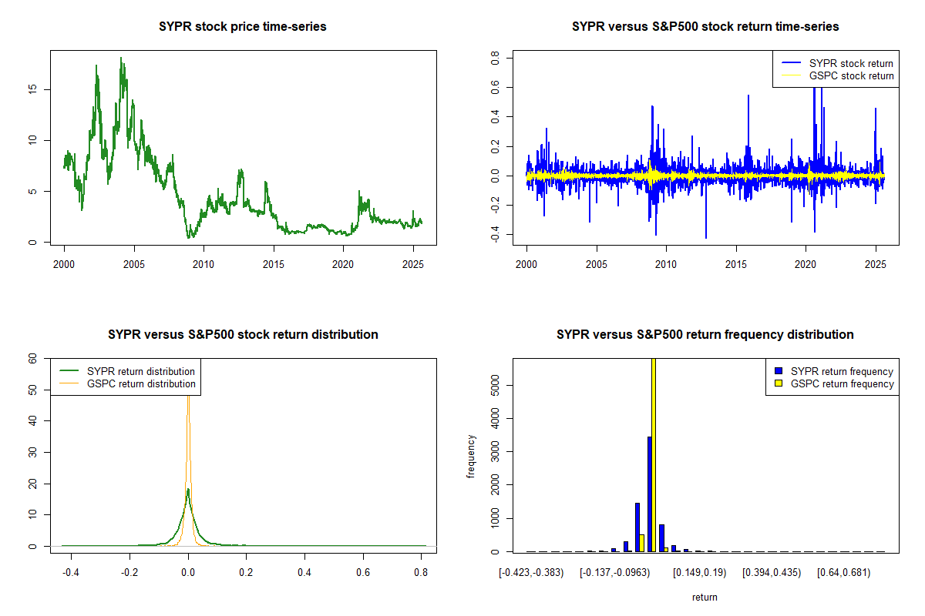Click the blue SYPR return frequency legend swatch
The height and width of the screenshot is (616, 925).
tap(779, 372)
